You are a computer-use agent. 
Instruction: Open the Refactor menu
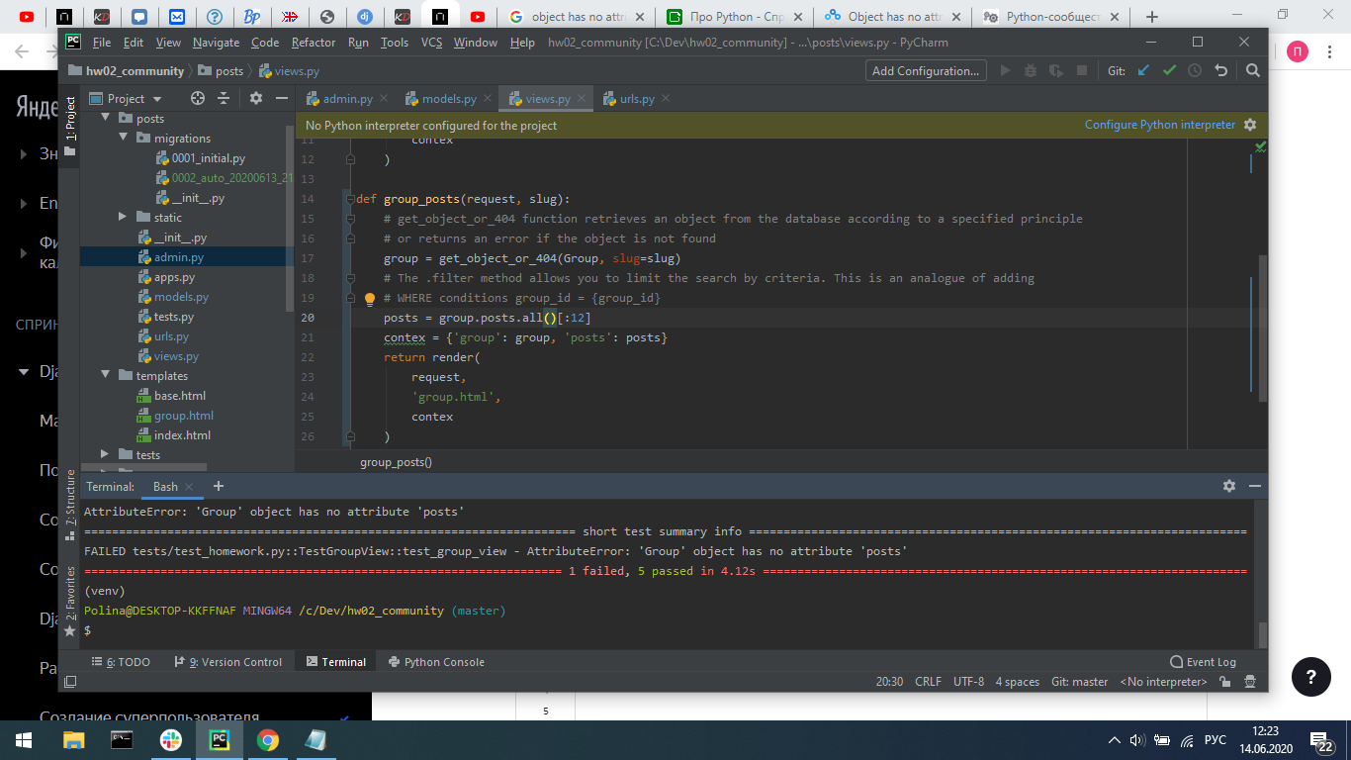(x=314, y=42)
